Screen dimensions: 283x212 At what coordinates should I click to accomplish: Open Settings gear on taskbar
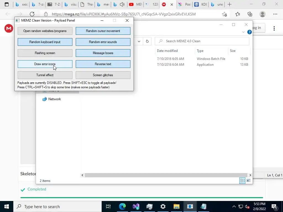coord(163,206)
